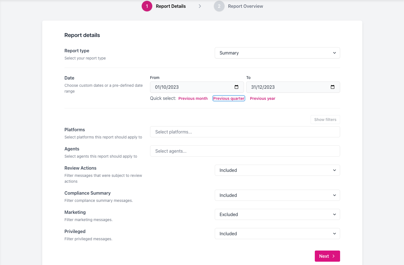
Task: Expand the Compliance Summary dropdown
Action: coord(277,195)
